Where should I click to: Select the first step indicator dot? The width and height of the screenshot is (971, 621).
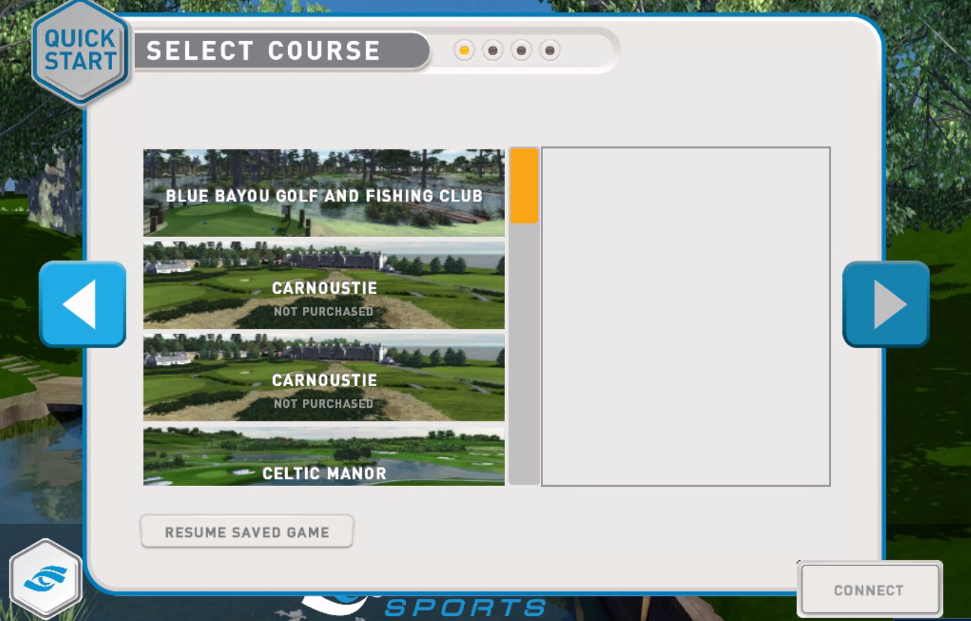tap(464, 51)
